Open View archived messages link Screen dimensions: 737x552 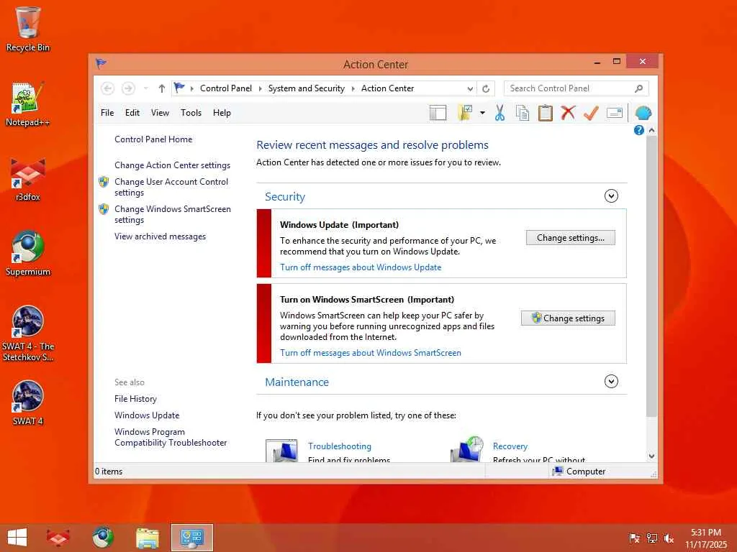click(160, 236)
